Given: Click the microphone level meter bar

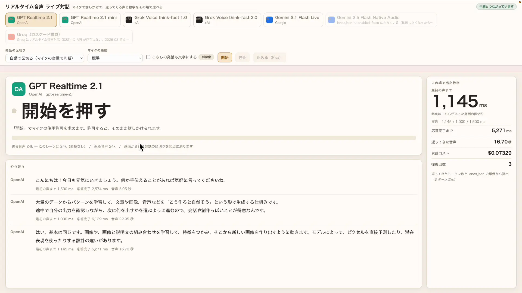Looking at the screenshot, I should 214,138.
